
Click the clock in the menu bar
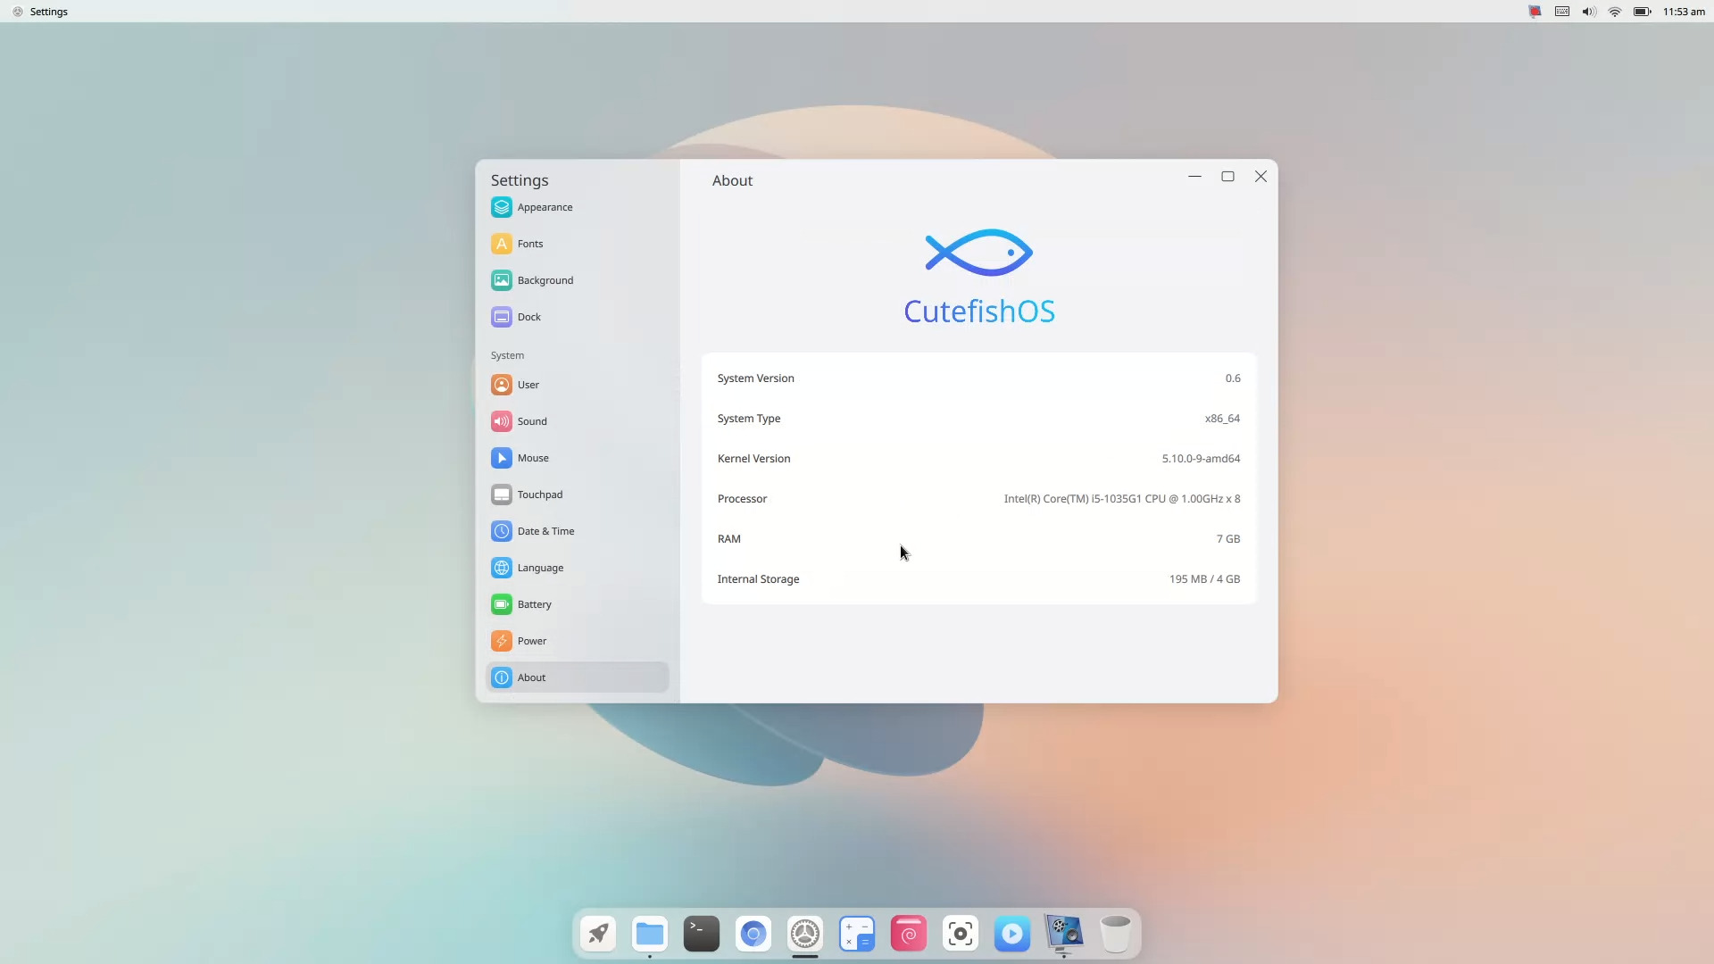pos(1684,12)
